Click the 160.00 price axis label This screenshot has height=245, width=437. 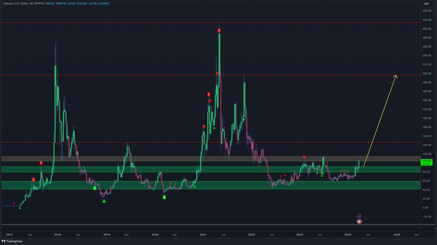(x=426, y=136)
